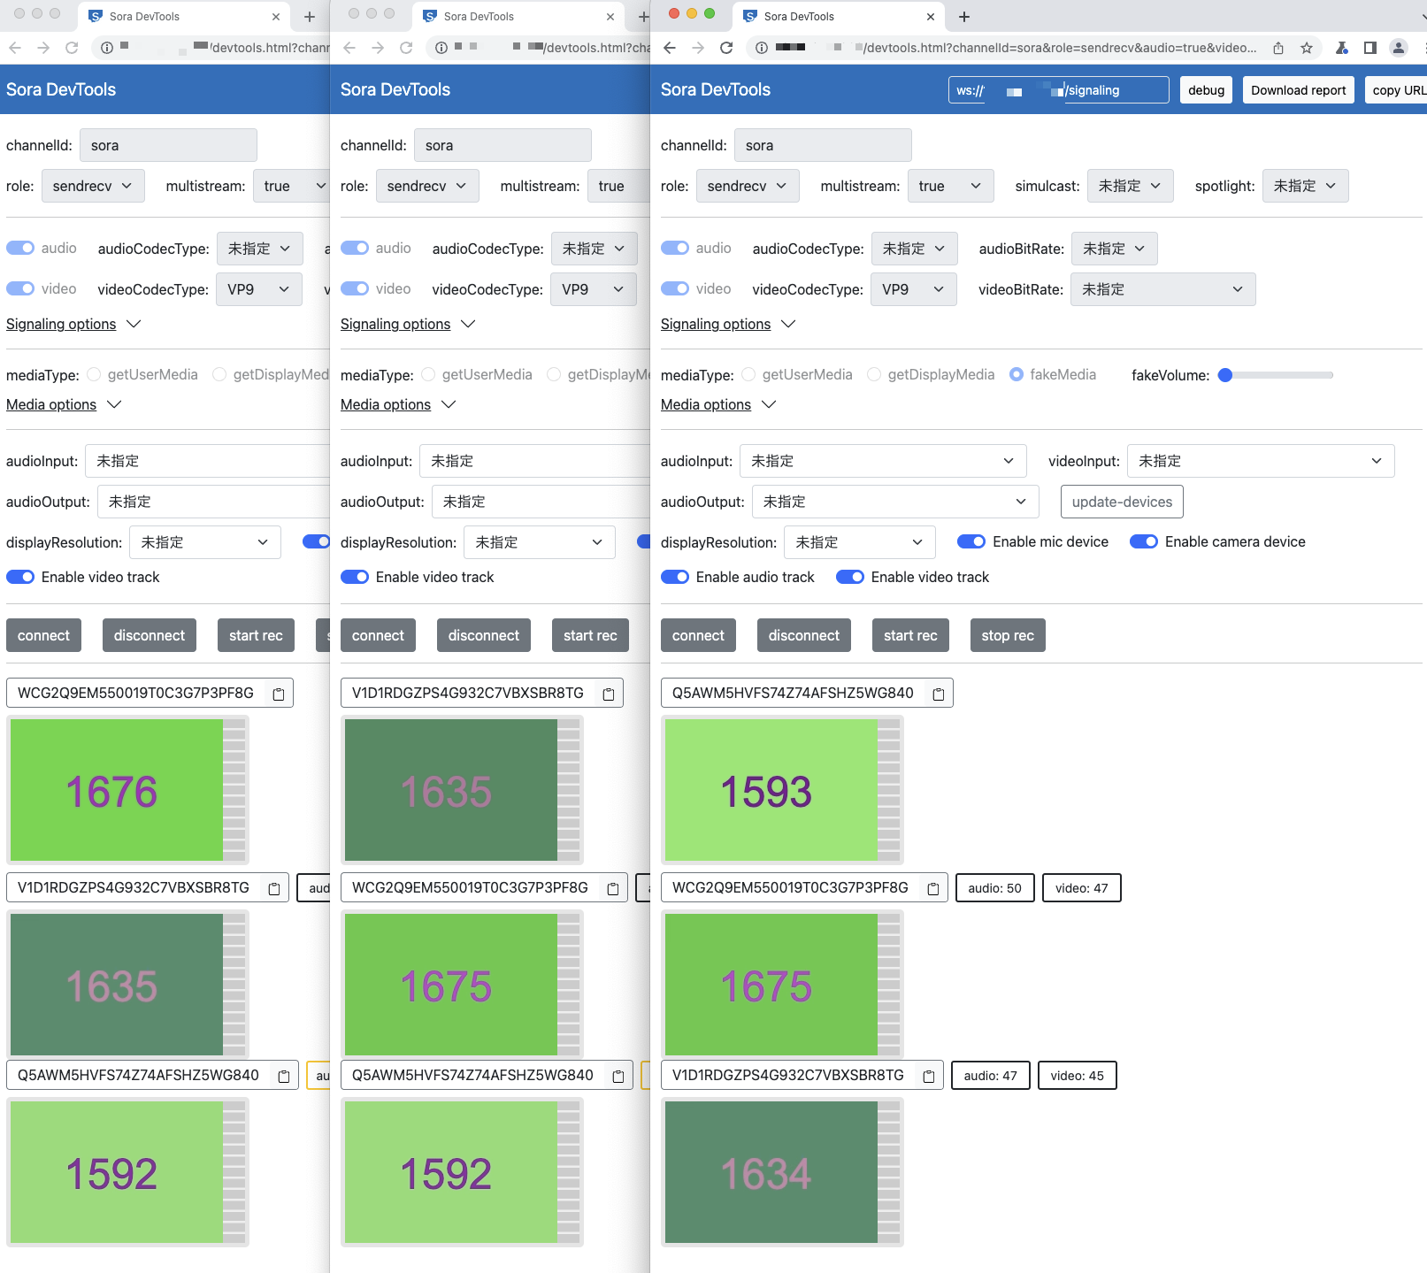Click Download report button
Screen dimensions: 1427x1273
(1298, 90)
